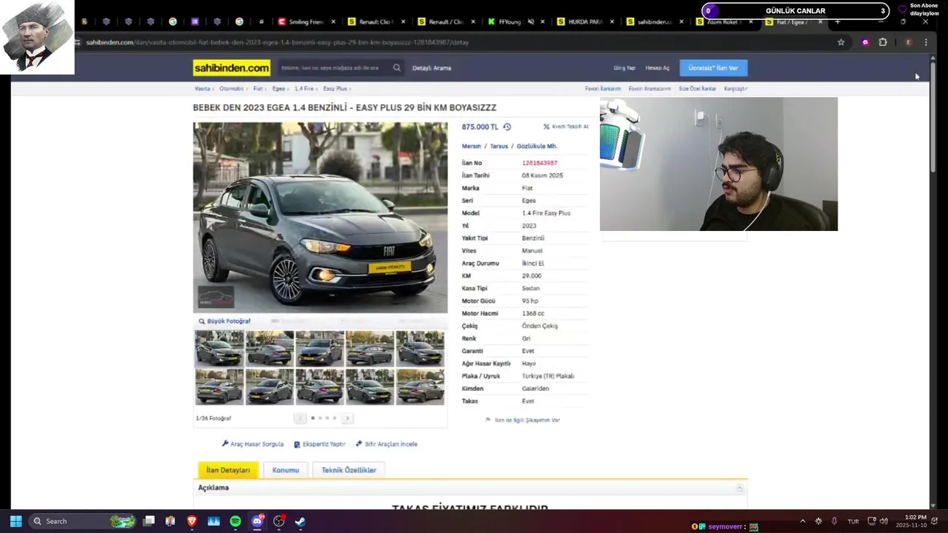
Task: Open Task View from the taskbar
Action: tap(149, 521)
